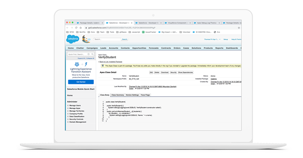Open the Benifits bookmarks folder
This screenshot has height=158, width=303.
(x=81, y=32)
